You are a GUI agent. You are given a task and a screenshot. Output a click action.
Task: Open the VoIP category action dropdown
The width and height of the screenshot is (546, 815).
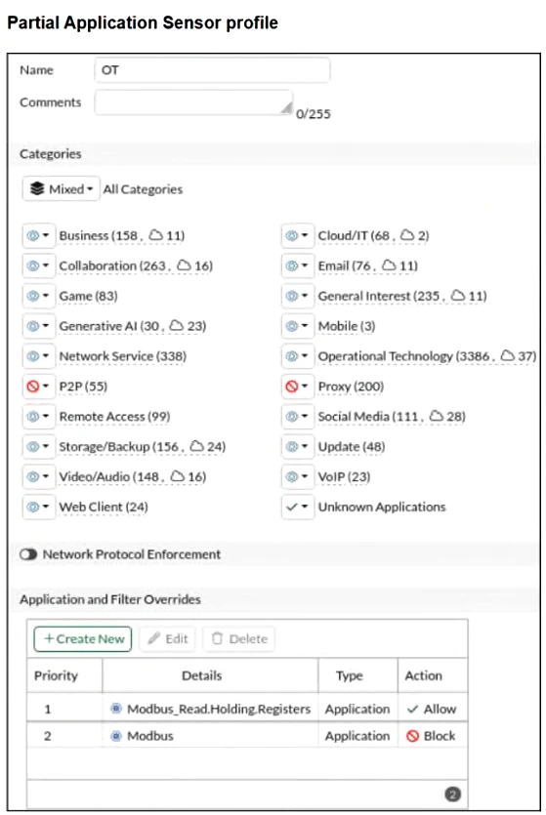[298, 476]
